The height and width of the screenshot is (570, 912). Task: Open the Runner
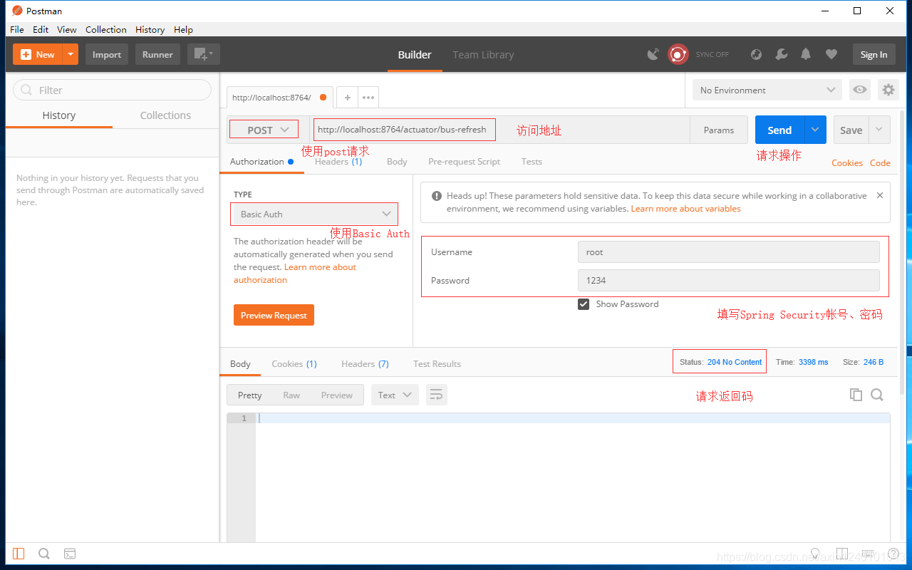coord(157,54)
